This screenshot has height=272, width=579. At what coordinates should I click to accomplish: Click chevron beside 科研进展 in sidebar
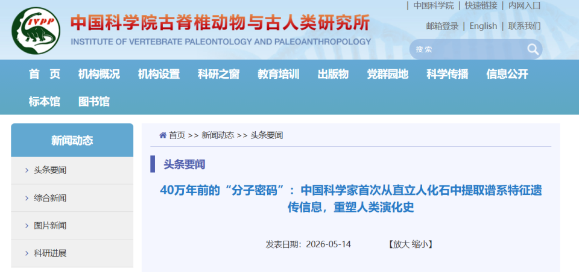pyautogui.click(x=27, y=253)
